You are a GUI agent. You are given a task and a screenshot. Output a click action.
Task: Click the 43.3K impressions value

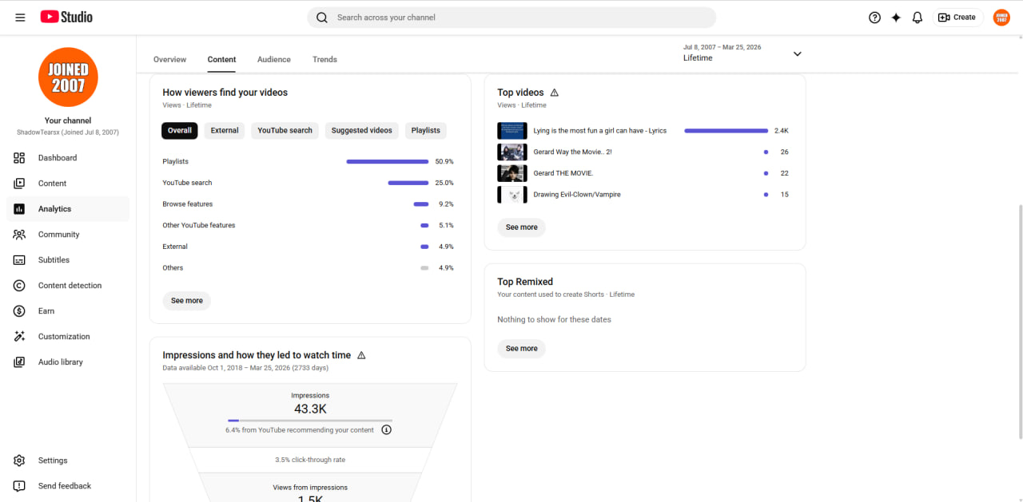310,409
